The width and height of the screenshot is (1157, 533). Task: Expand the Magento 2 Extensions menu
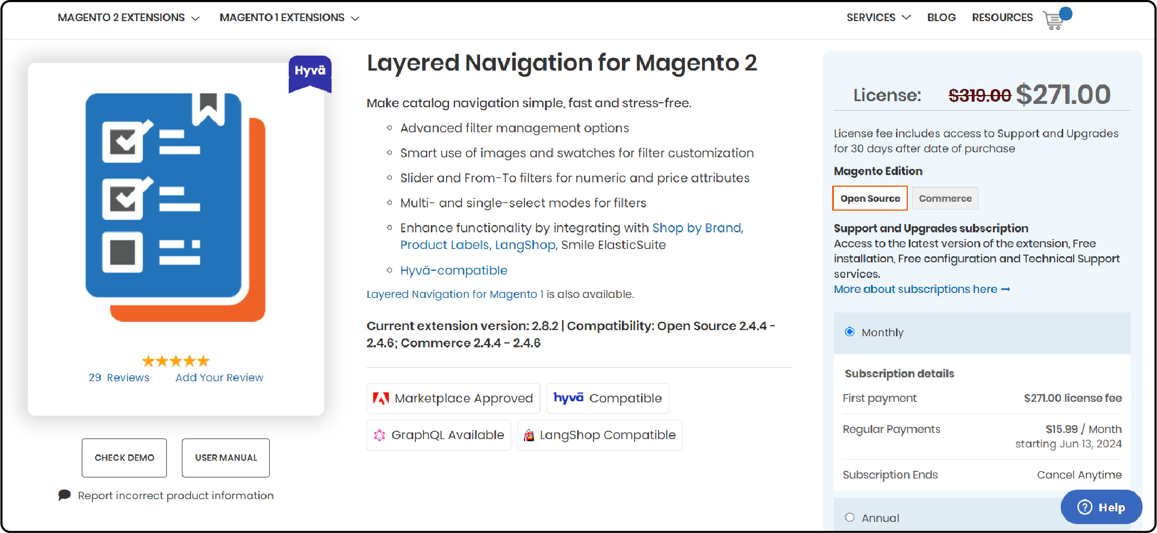pyautogui.click(x=128, y=18)
